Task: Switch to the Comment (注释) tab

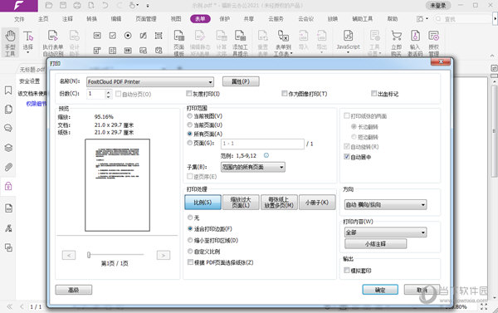Action: [x=67, y=19]
